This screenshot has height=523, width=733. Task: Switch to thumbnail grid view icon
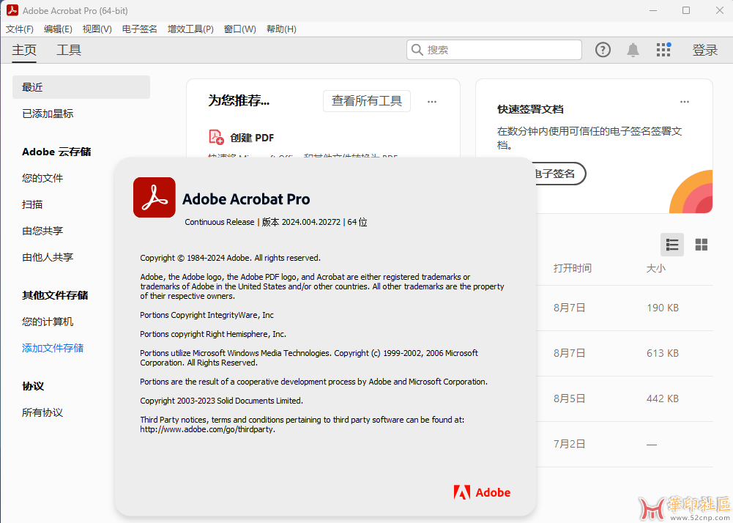[x=701, y=245]
